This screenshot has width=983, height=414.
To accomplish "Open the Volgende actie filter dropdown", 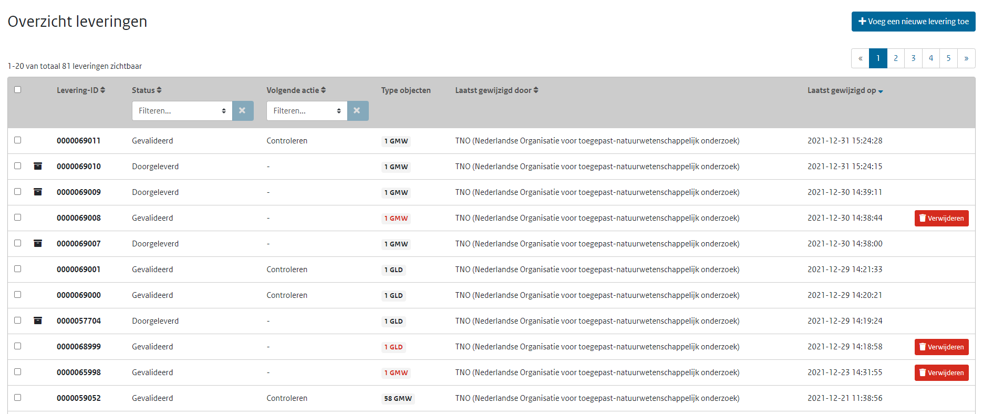I will pos(307,111).
